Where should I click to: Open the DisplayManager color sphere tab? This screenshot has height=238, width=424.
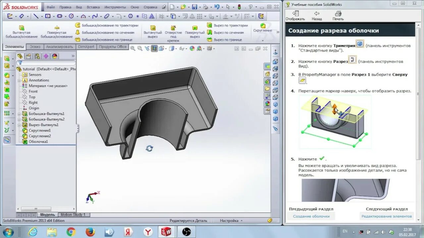coord(55,56)
